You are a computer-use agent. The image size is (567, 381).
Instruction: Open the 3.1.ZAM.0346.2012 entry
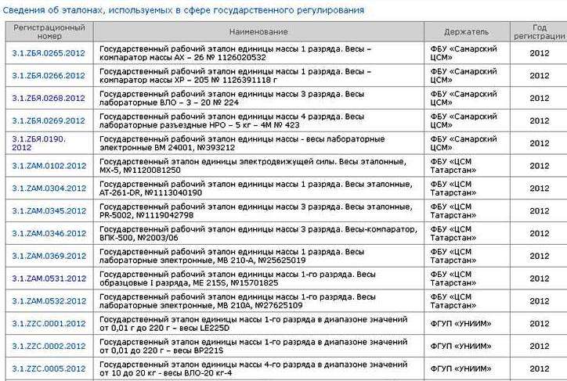[49, 233]
